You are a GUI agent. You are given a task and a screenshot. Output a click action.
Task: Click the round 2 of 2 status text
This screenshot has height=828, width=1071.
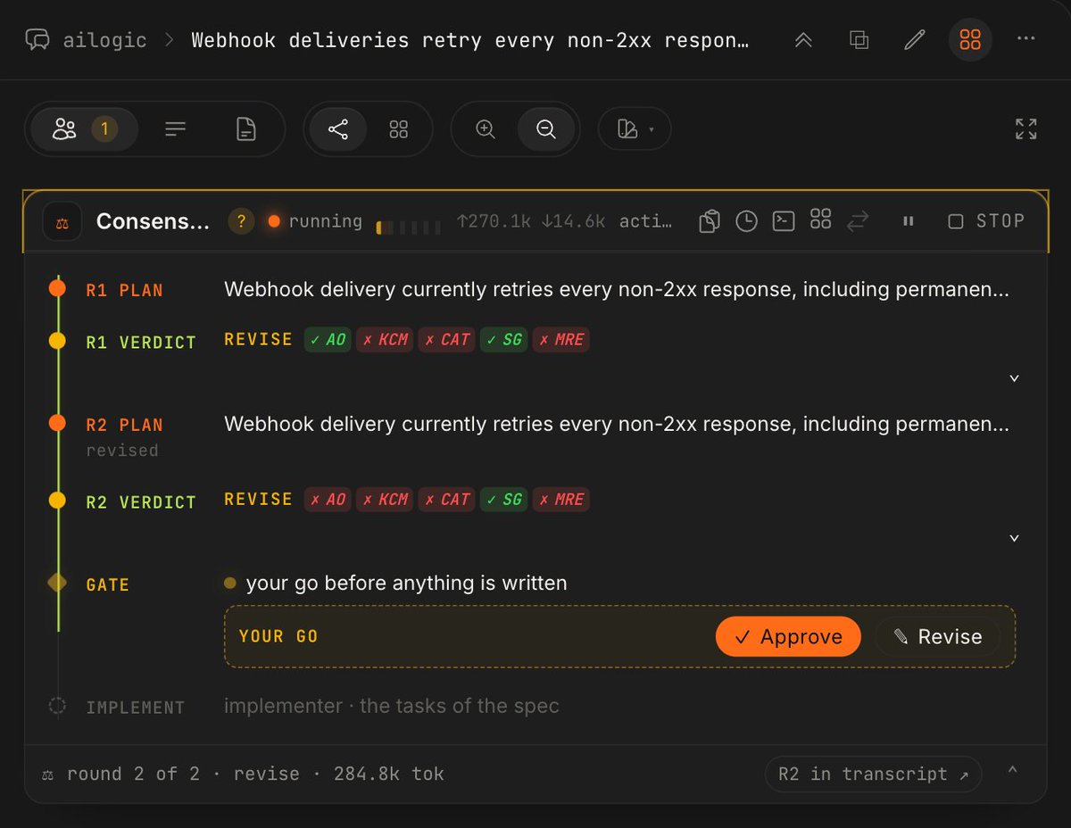click(134, 774)
